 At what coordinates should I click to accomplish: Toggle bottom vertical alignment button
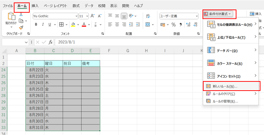pos(124,16)
